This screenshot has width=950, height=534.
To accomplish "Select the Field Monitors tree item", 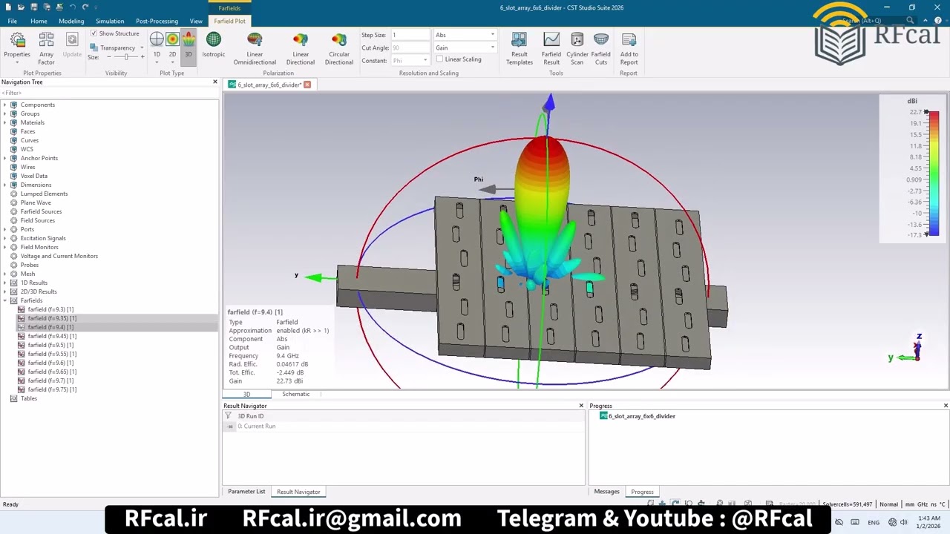I will point(39,247).
